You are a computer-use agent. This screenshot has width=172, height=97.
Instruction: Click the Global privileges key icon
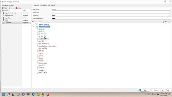coord(38,24)
